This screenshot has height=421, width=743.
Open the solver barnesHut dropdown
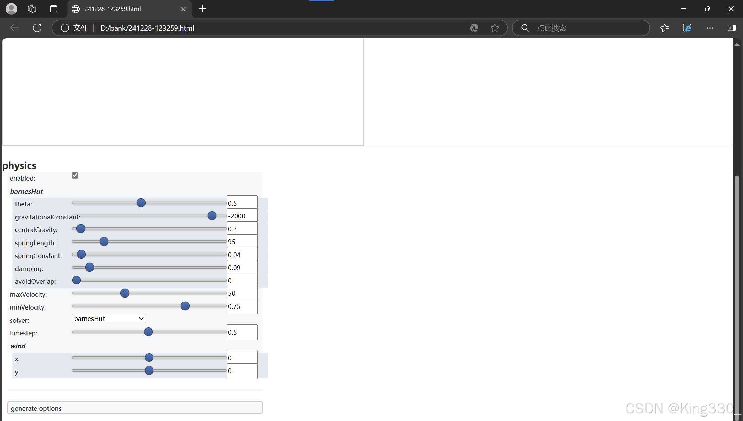[x=109, y=319]
